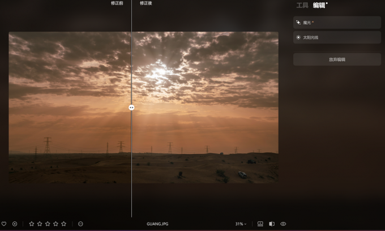Toggle the before/after split compare icon
Viewport: 385px width, 231px height.
click(x=272, y=224)
